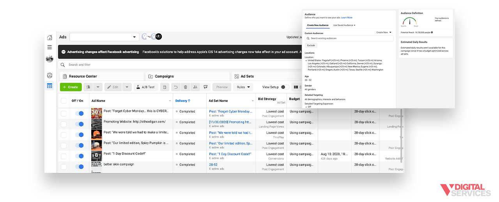Sort by the Delivery column header

[183, 101]
